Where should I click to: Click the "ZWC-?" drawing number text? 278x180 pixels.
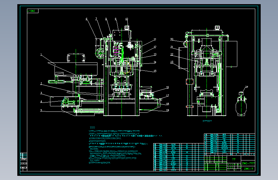[249, 169]
